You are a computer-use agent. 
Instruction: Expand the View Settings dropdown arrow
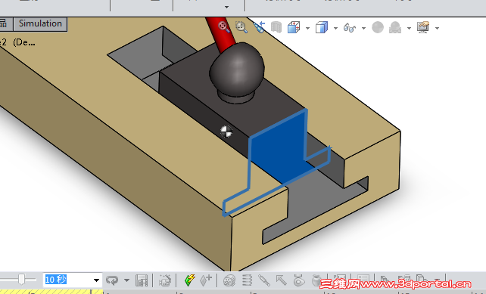437,28
